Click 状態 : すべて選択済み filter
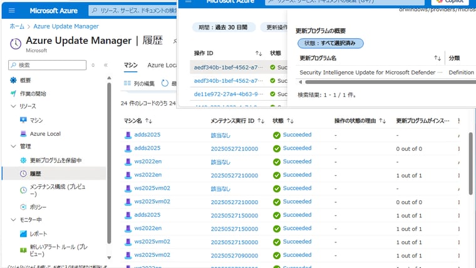 [330, 43]
